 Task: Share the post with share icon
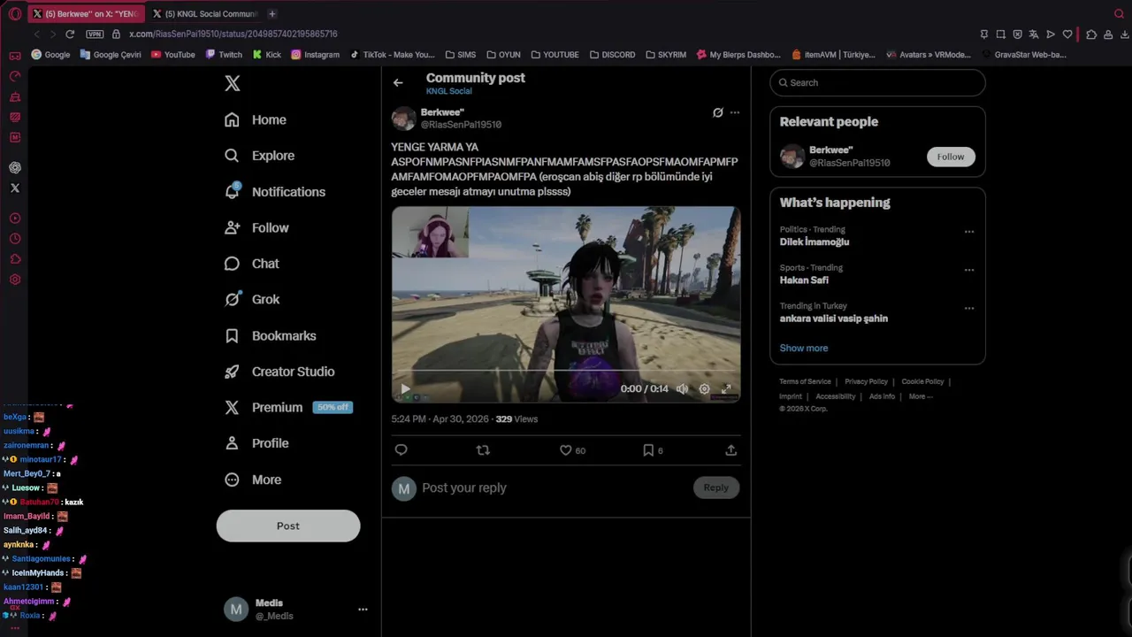pos(731,450)
